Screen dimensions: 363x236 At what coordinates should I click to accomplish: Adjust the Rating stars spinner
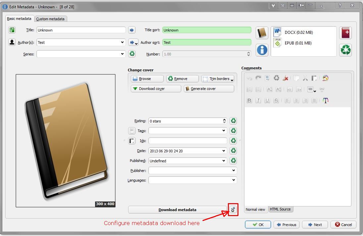coord(224,121)
